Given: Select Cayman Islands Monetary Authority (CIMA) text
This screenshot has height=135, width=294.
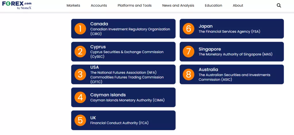Looking at the screenshot, I should [127, 100].
